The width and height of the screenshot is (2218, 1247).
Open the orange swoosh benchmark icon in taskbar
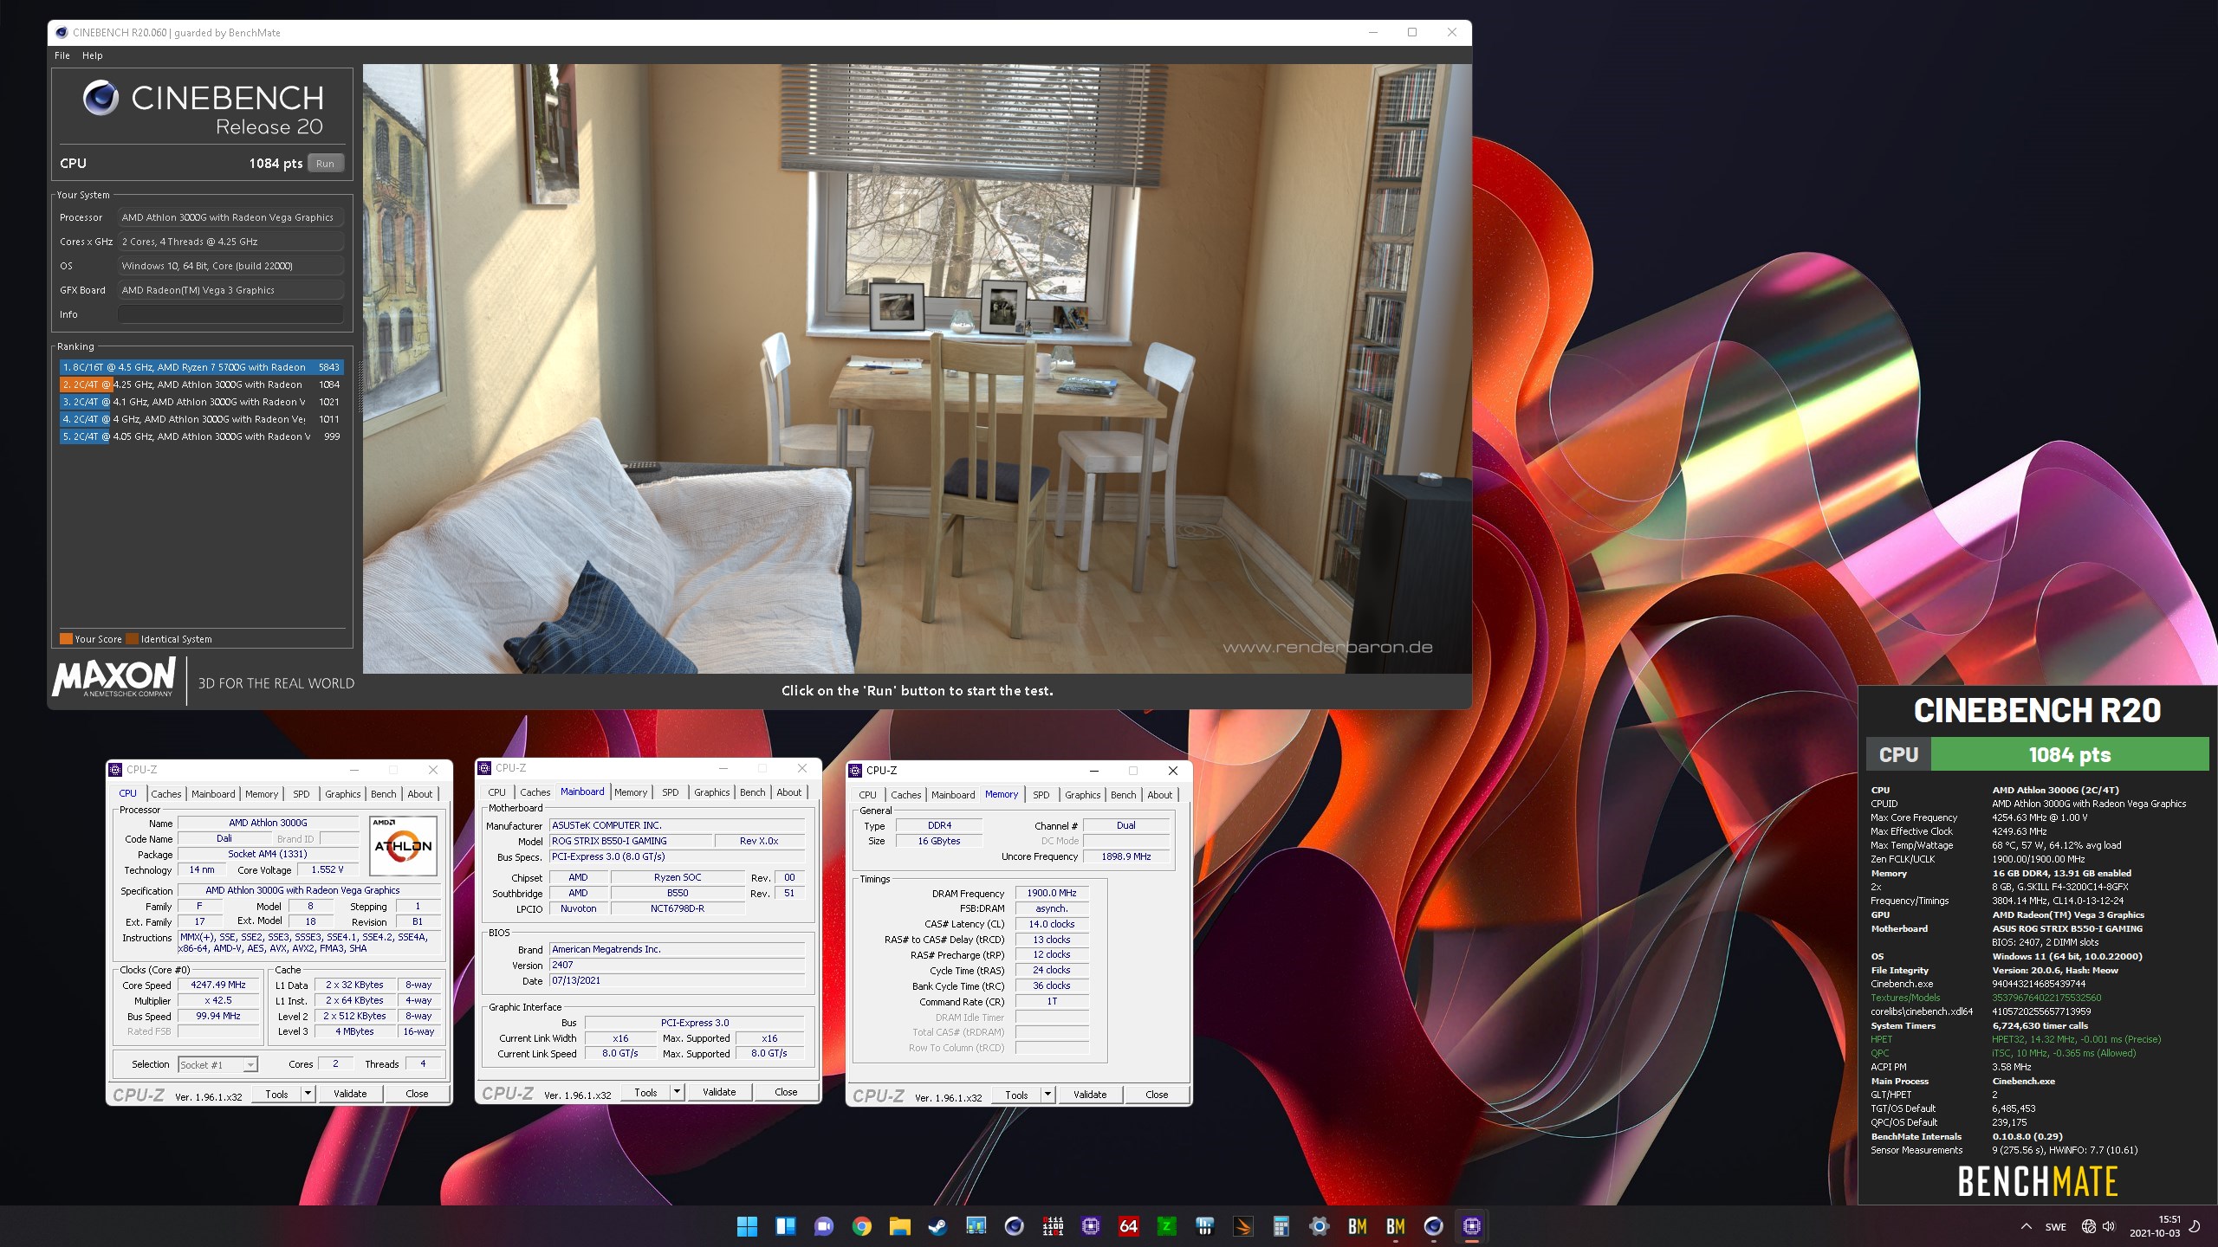point(1242,1226)
